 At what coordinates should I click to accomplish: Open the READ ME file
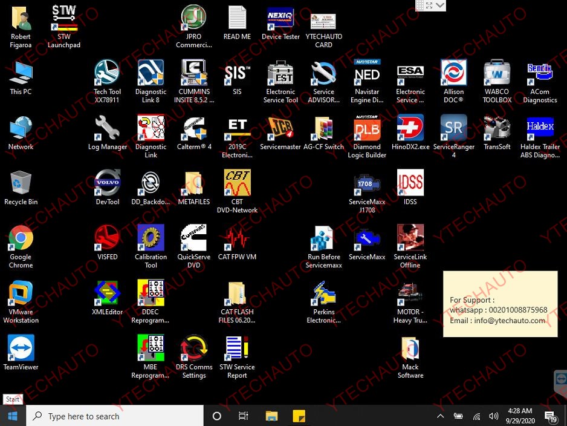click(x=237, y=22)
